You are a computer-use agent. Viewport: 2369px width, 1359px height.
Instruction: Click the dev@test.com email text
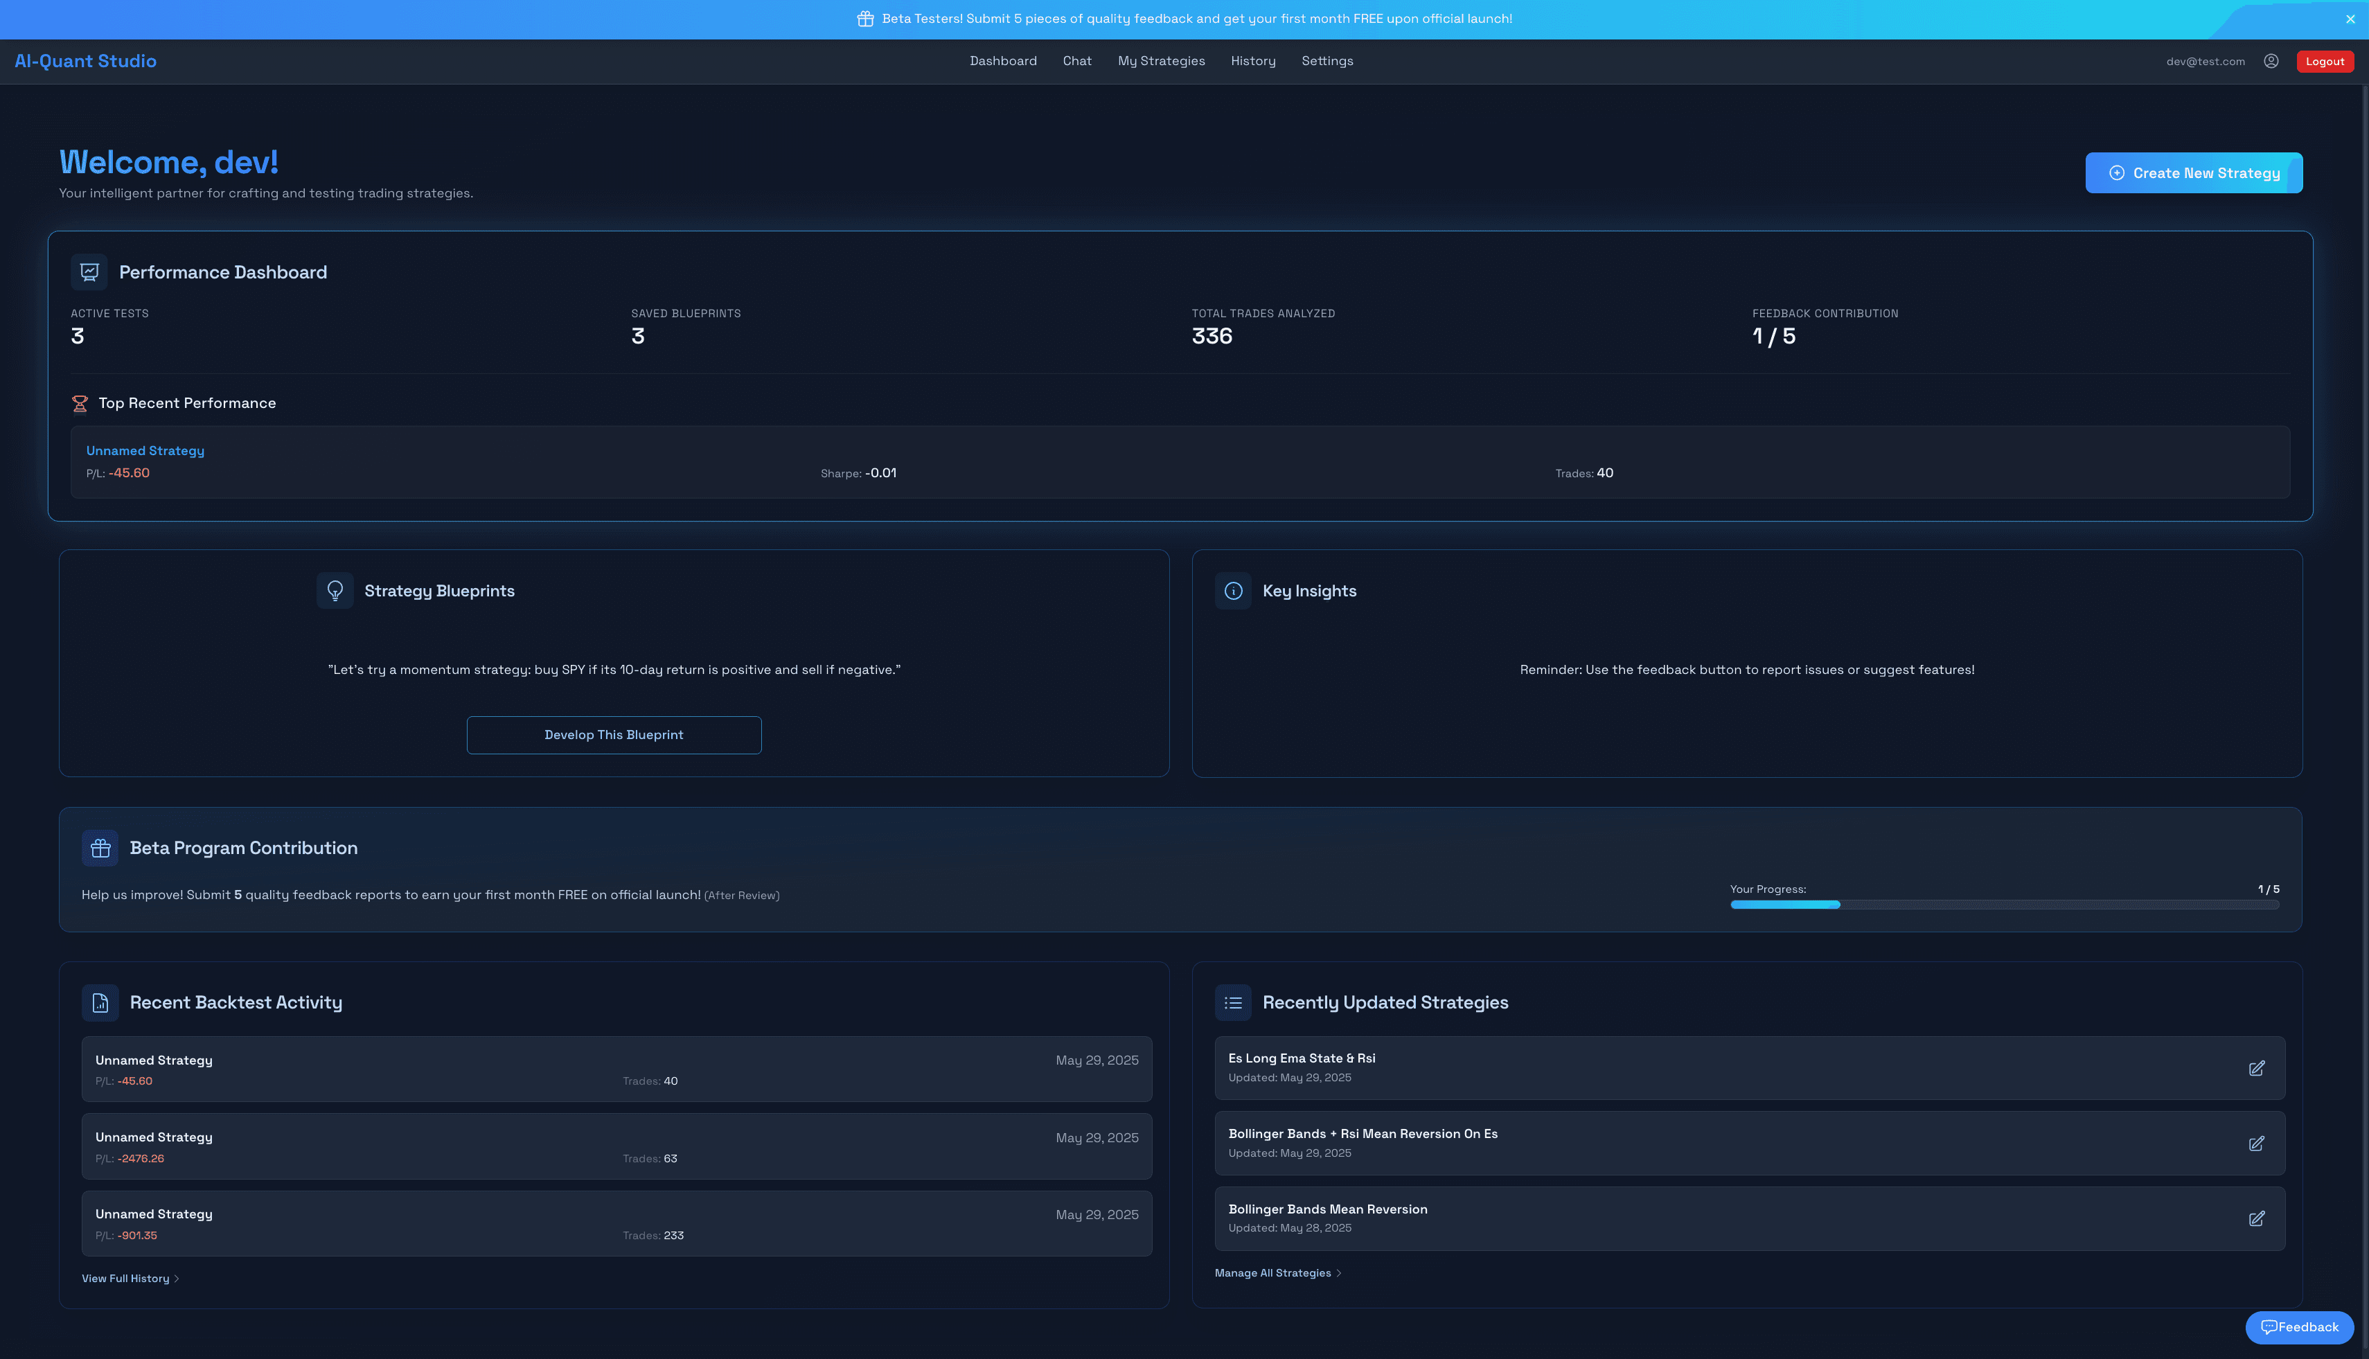pyautogui.click(x=2206, y=62)
